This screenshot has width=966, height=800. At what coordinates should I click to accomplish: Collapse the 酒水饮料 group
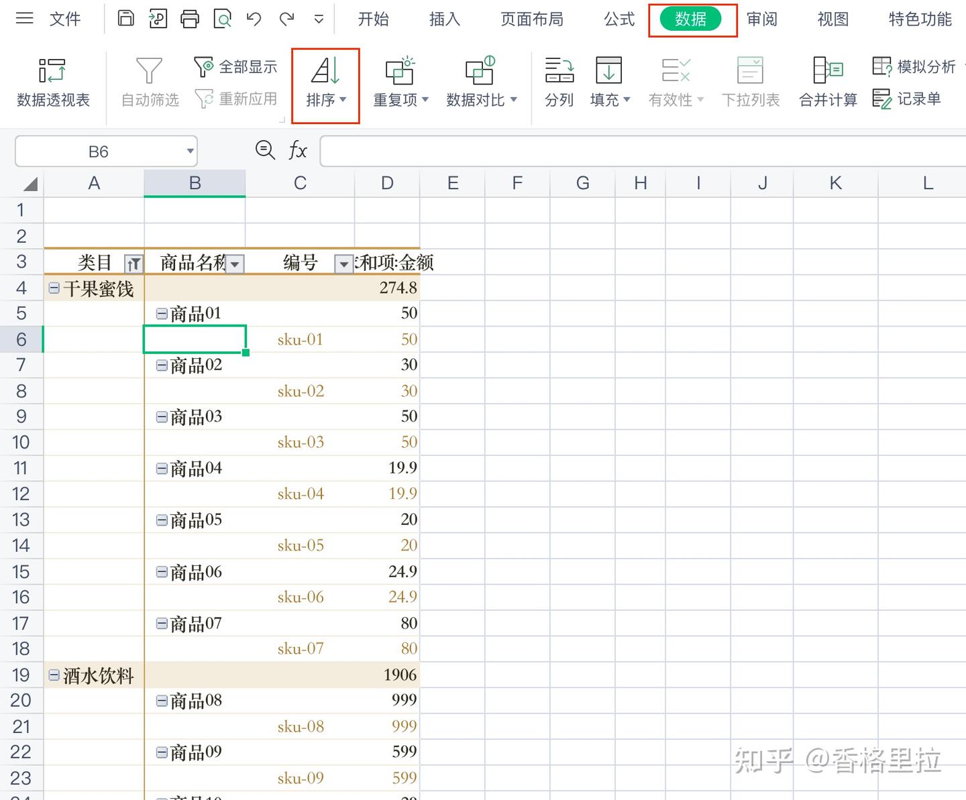pos(54,675)
